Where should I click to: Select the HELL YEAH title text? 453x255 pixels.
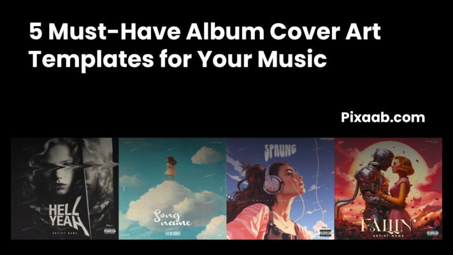coord(68,216)
